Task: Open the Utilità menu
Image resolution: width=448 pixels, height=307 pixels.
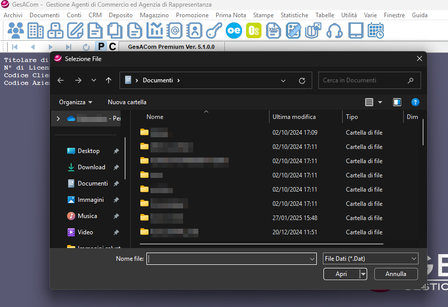Action: 349,15
